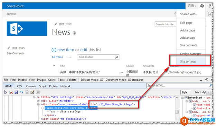Open the Images menu
Image resolution: width=217 pixels, height=127 pixels.
[x=41, y=80]
